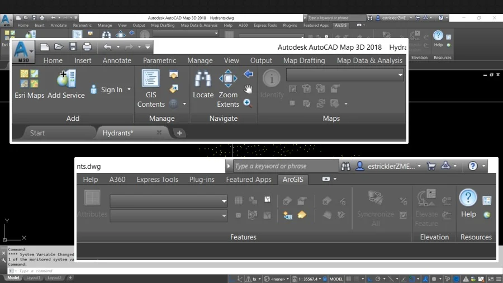Click the enlarged Type a keyword or phrase box
The width and height of the screenshot is (503, 283).
pos(286,166)
